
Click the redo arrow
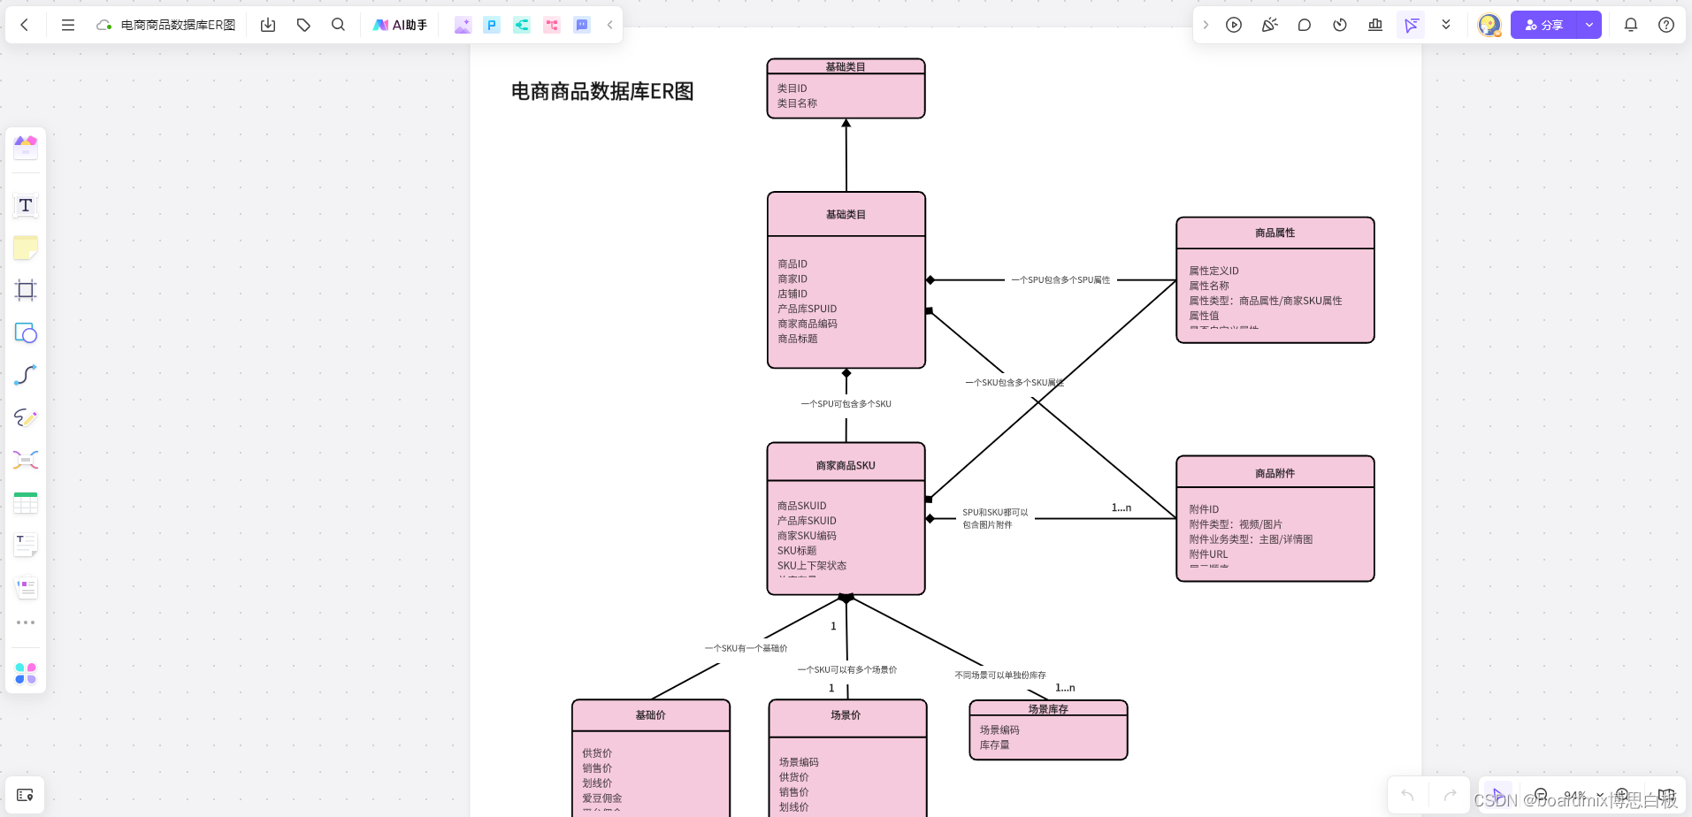[1450, 795]
